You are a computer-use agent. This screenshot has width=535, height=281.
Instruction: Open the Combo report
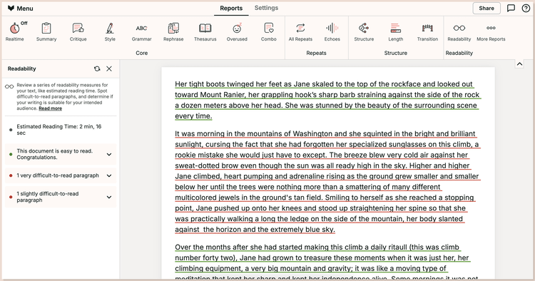point(268,32)
